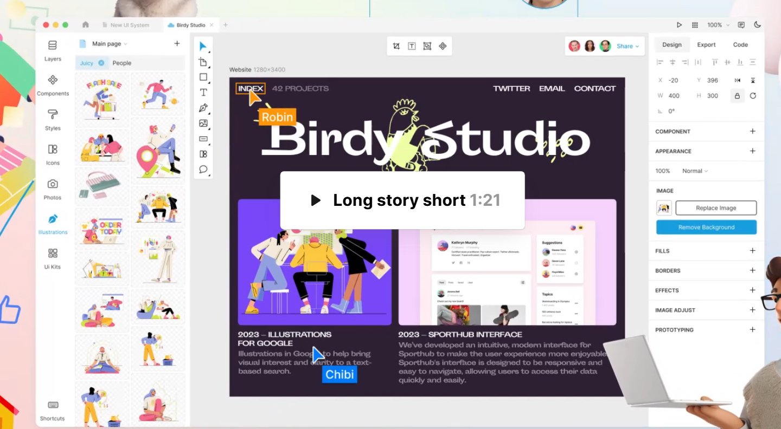Open the Comment tool
781x429 pixels.
[x=203, y=170]
